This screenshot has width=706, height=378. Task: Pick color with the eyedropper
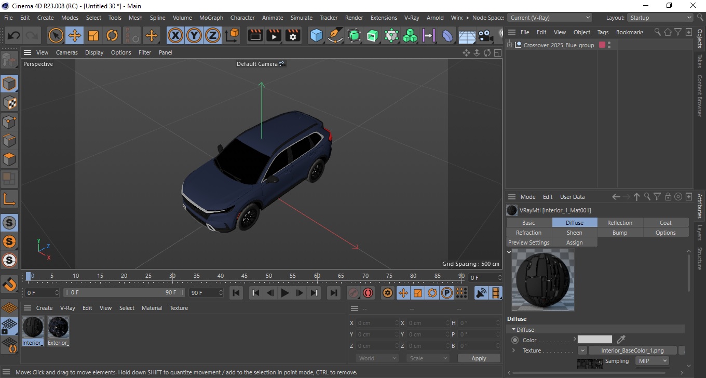coord(621,340)
